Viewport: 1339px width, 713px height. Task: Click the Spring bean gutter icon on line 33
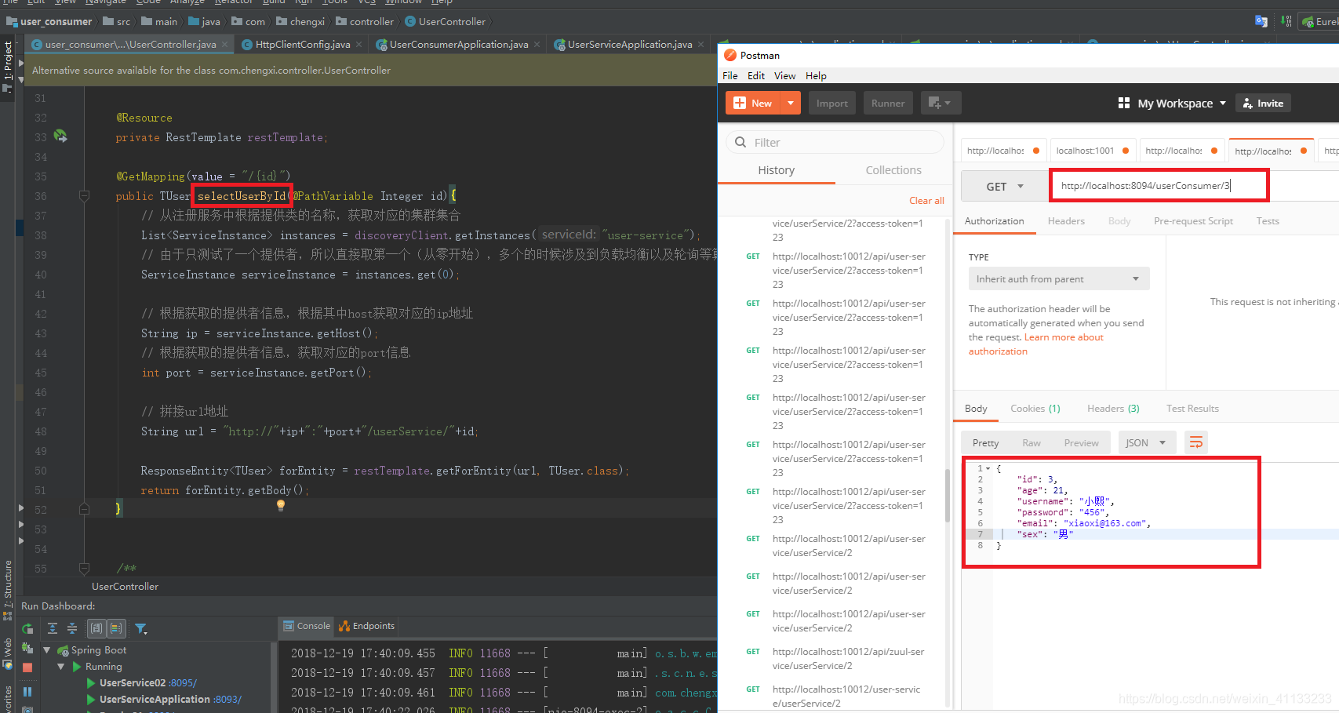coord(60,136)
